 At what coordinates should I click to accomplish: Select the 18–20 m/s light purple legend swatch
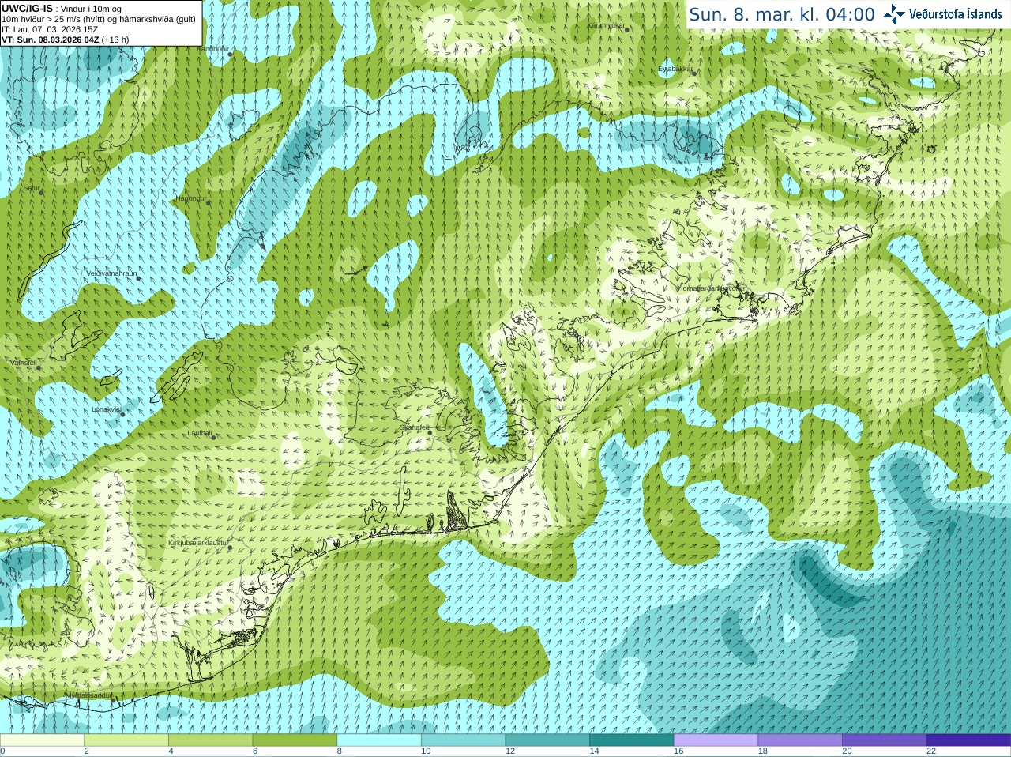800,740
